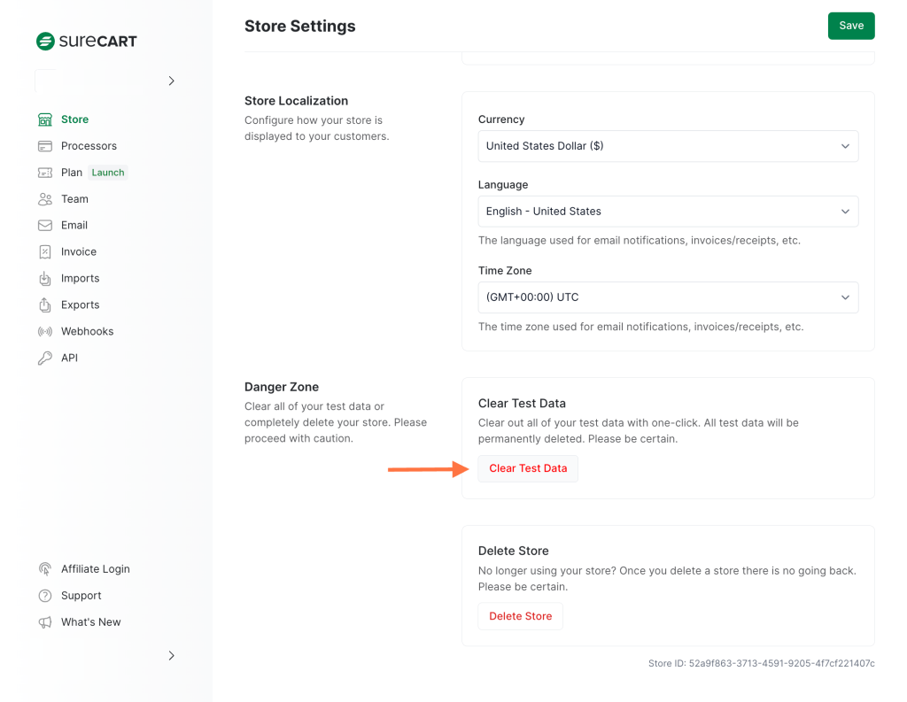This screenshot has width=907, height=702.
Task: Open the Language selection dropdown
Action: (668, 211)
